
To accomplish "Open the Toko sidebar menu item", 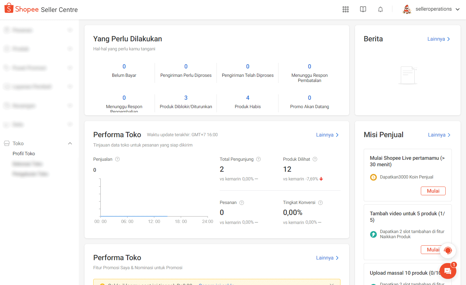I will coord(18,143).
